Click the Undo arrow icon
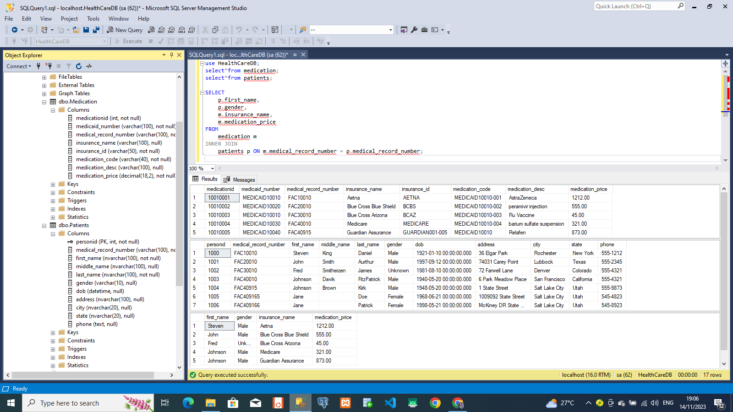Screen dimensions: 733x412 239,30
